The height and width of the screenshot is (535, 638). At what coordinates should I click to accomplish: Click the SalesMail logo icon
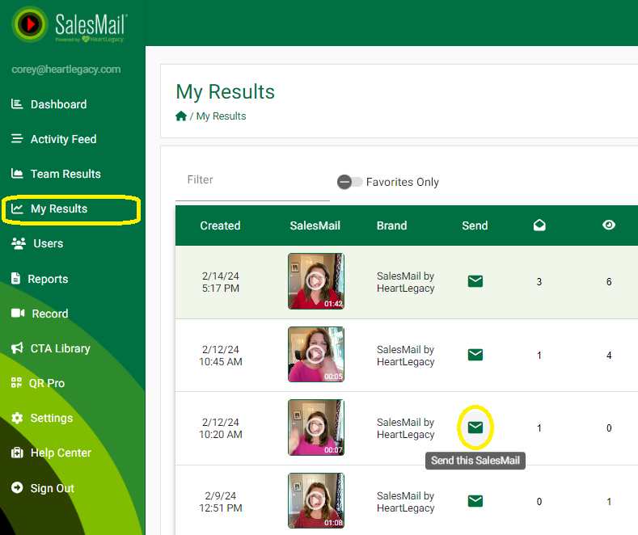click(30, 24)
